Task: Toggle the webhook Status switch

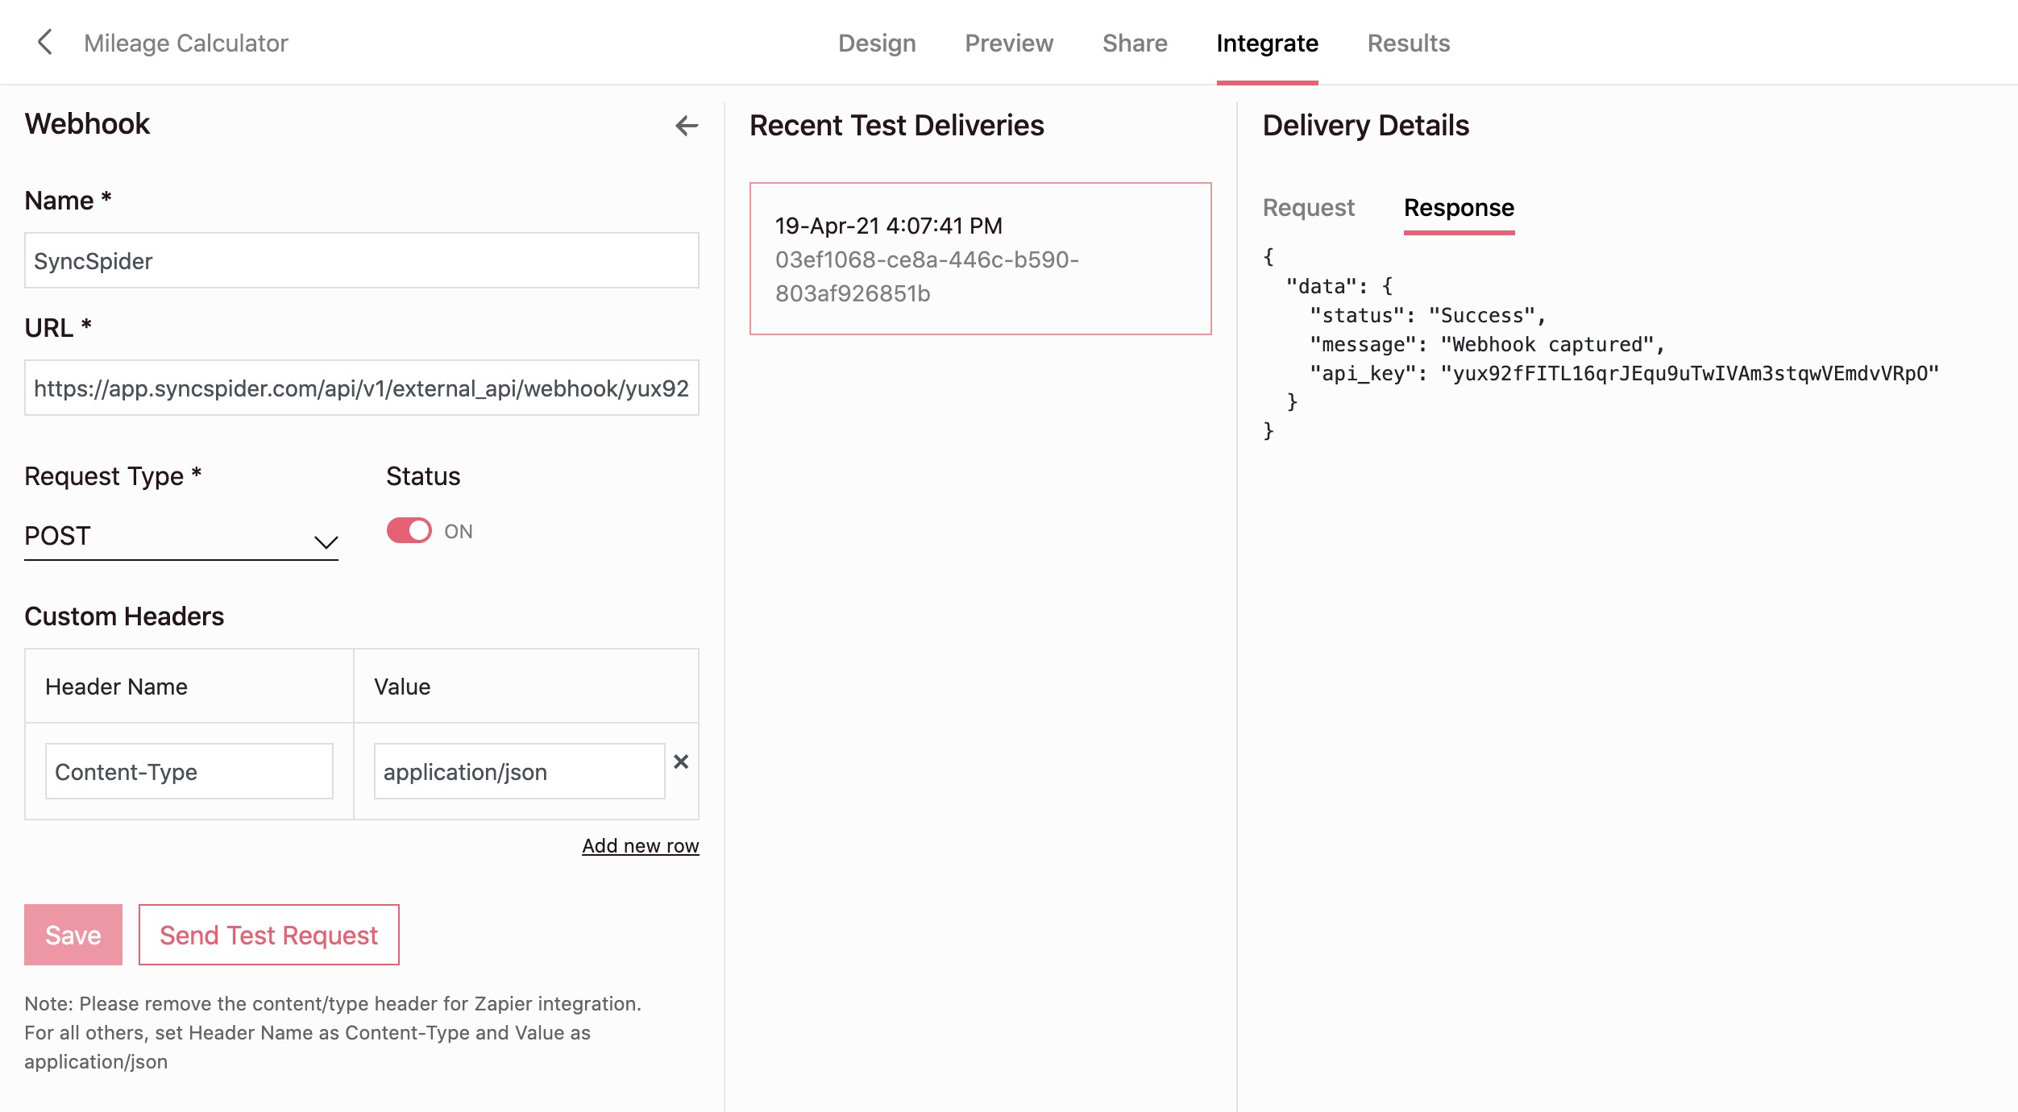Action: (x=409, y=531)
